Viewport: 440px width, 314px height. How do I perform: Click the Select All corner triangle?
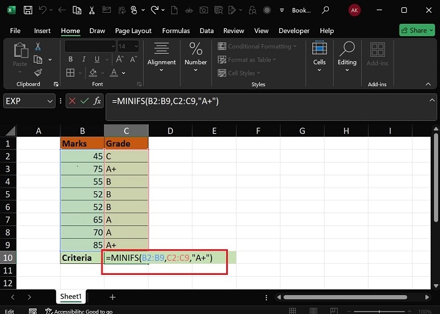[10, 131]
